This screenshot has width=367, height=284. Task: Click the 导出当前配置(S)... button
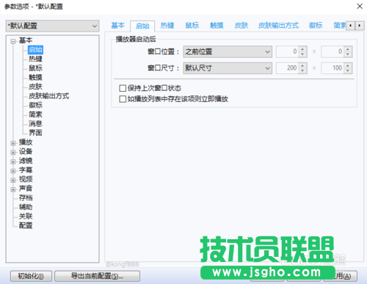pyautogui.click(x=97, y=276)
